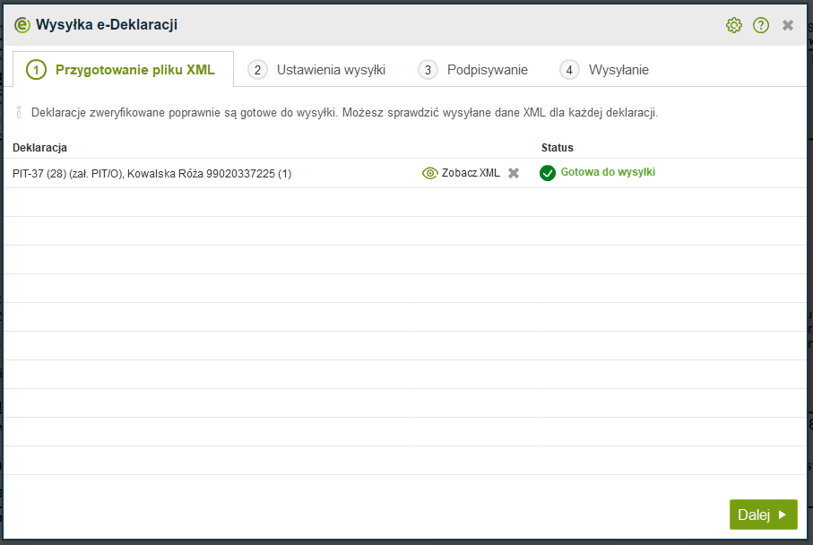813x545 pixels.
Task: Click the e-Deklaracje logo in title bar
Action: (x=22, y=25)
